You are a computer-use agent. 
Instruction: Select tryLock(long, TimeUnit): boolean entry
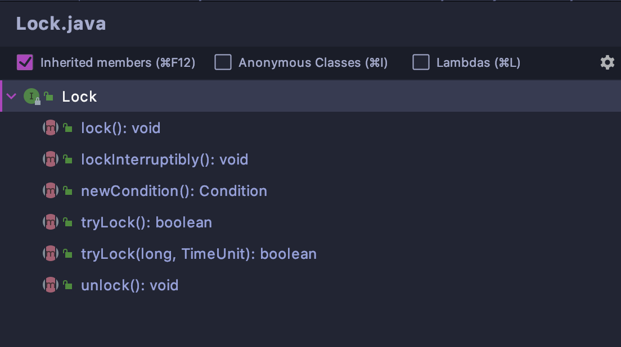pos(199,254)
